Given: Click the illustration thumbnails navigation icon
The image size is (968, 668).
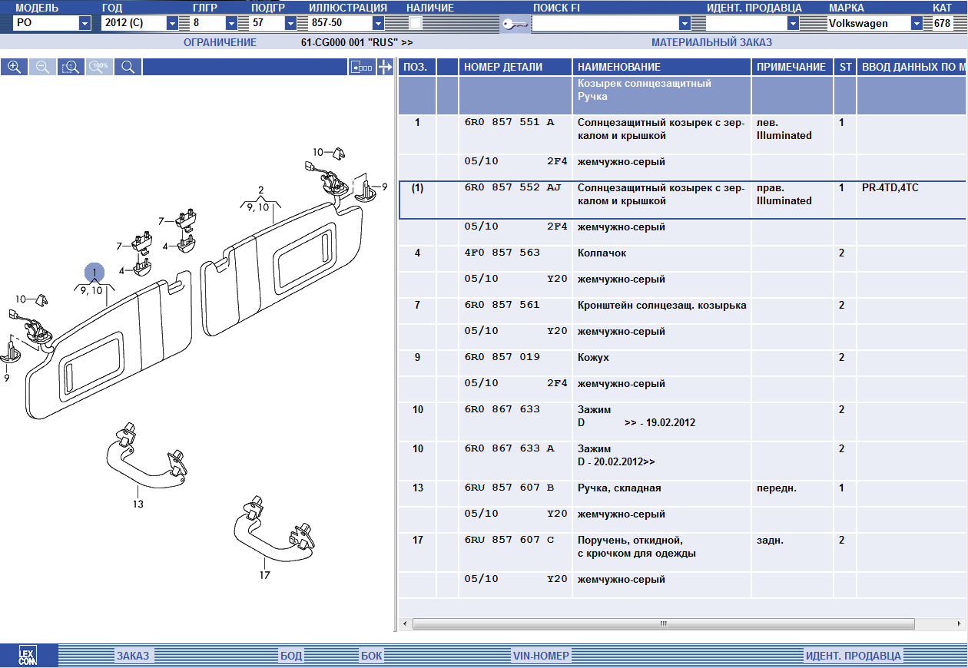Looking at the screenshot, I should pyautogui.click(x=361, y=68).
